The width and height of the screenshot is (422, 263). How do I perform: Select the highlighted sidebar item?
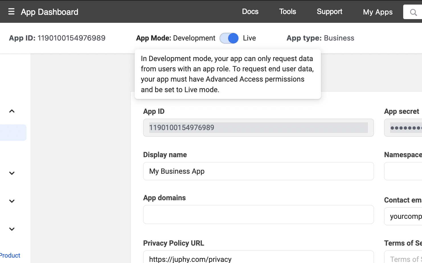[x=13, y=133]
